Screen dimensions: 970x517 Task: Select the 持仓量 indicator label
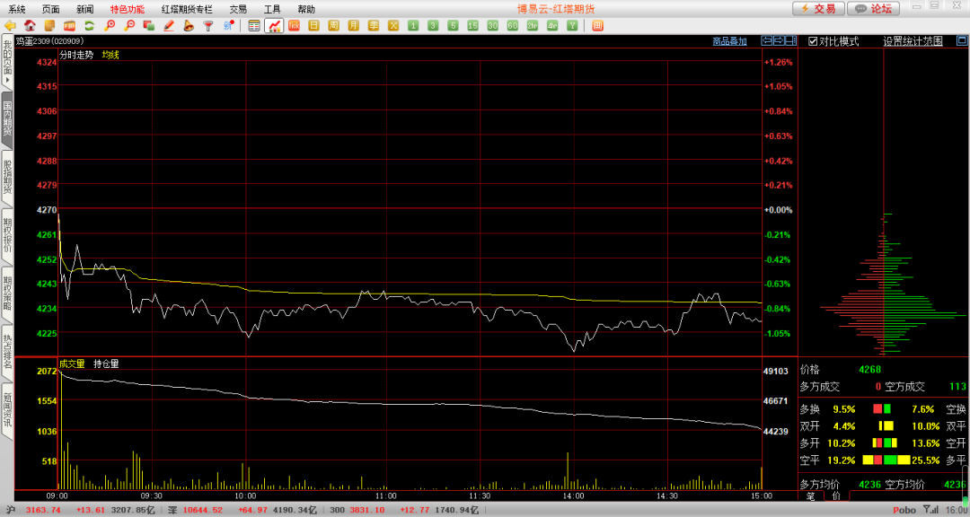pos(106,364)
